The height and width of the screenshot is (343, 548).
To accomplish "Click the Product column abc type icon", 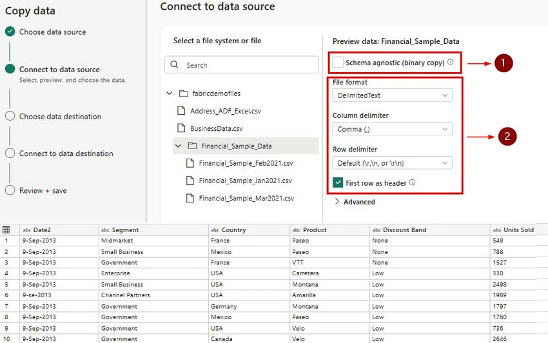I will tap(297, 230).
